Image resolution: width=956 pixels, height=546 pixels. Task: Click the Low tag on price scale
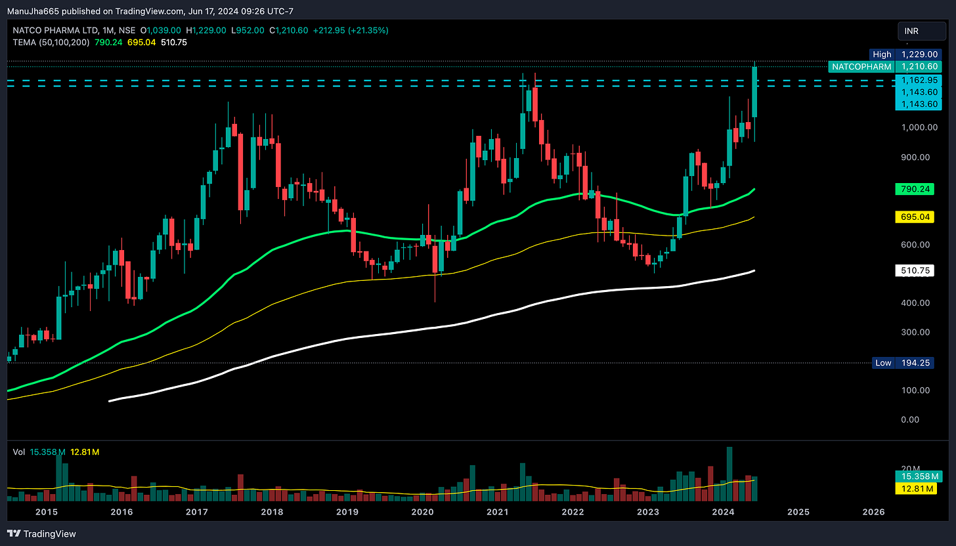click(883, 363)
